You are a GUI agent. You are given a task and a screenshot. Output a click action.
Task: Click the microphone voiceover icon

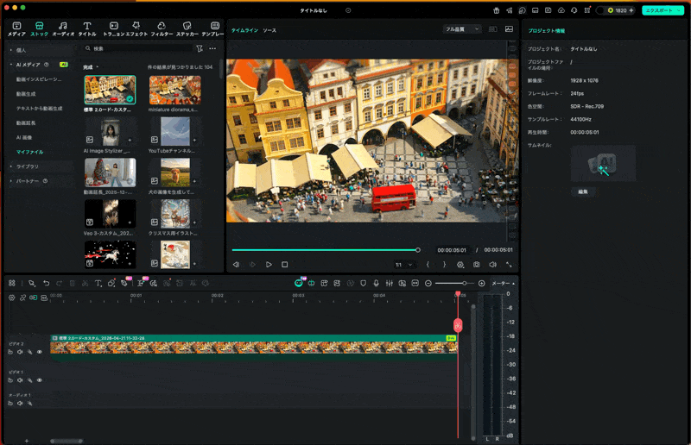[x=376, y=283]
